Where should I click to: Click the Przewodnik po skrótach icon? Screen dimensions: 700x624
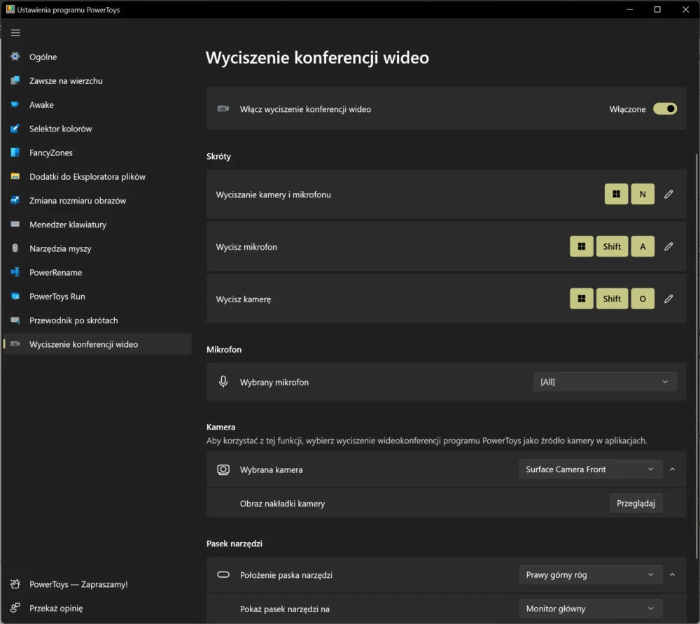15,320
